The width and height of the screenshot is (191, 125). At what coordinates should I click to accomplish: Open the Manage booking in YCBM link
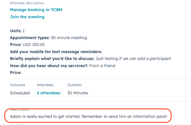36,10
